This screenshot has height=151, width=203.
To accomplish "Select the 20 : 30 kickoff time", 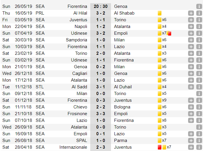I will click(x=100, y=6).
